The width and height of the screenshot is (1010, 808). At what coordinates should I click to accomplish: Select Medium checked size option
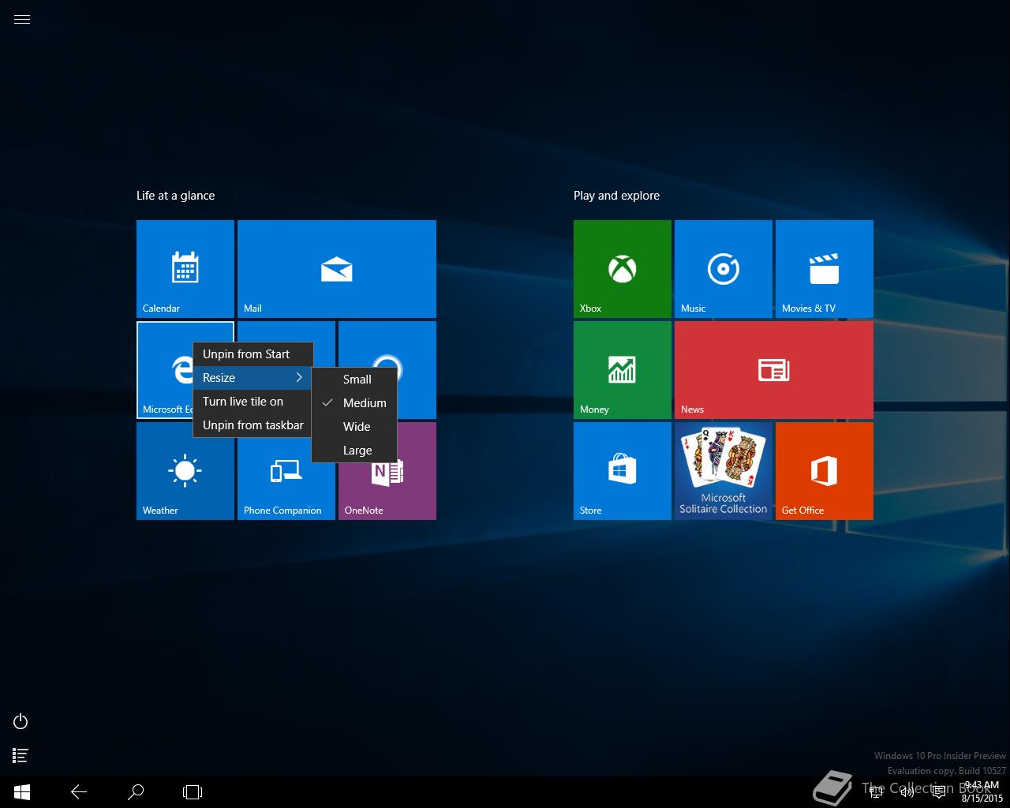tap(354, 403)
